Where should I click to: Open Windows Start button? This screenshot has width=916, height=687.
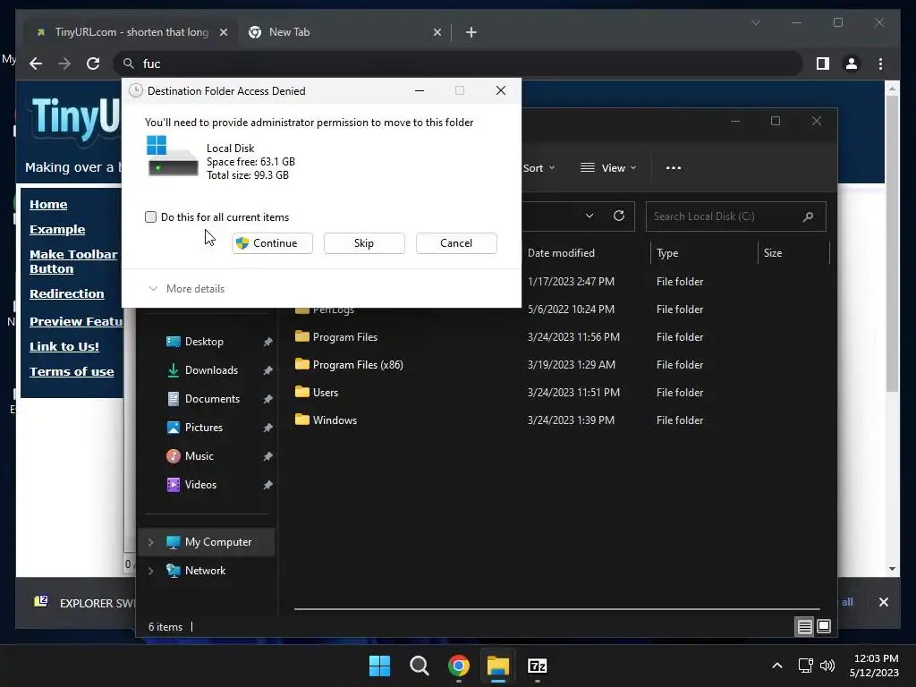click(379, 666)
